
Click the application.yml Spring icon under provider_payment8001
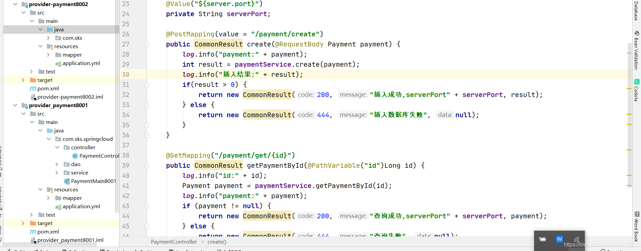click(x=58, y=207)
